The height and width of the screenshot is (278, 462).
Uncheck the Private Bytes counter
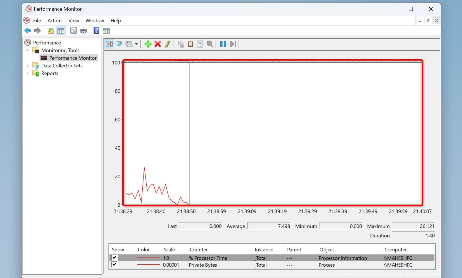pos(114,265)
